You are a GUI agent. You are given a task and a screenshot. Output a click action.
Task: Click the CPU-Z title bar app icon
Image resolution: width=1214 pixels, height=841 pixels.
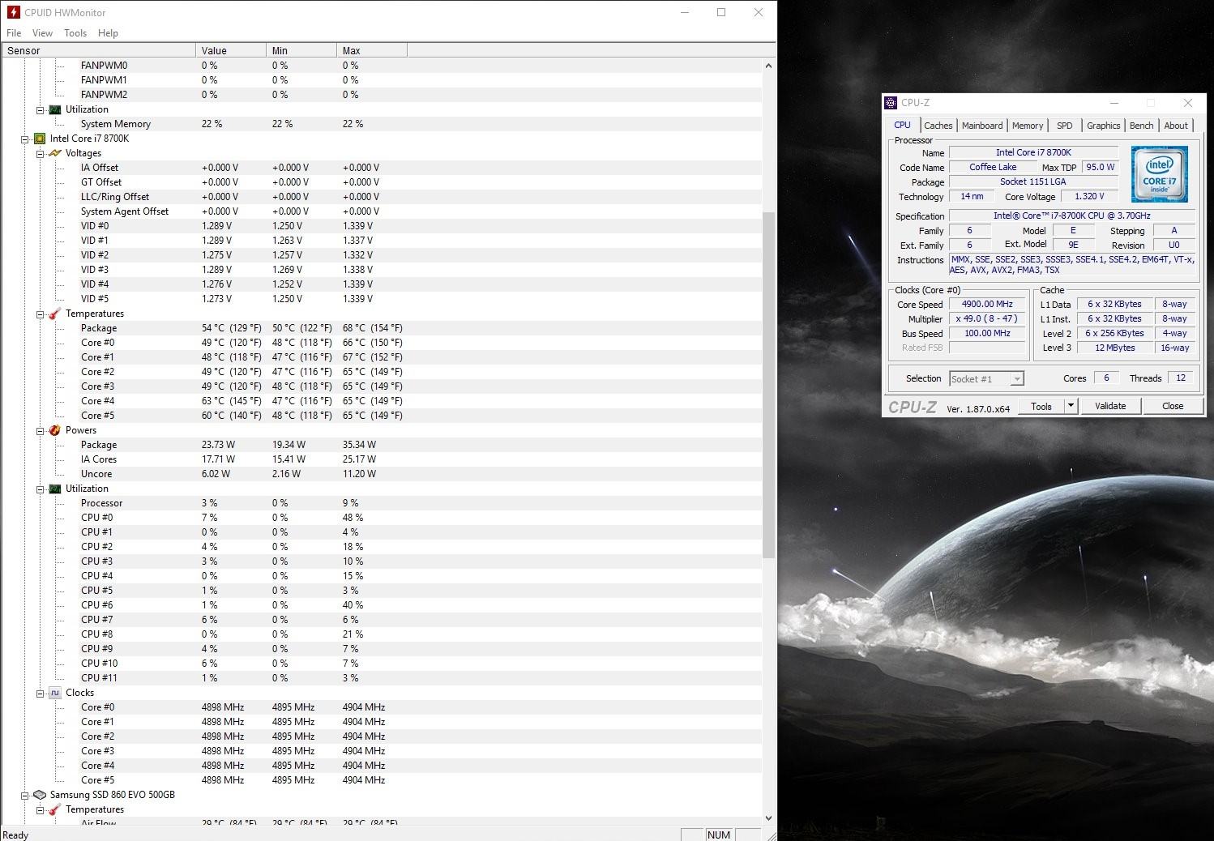click(891, 103)
